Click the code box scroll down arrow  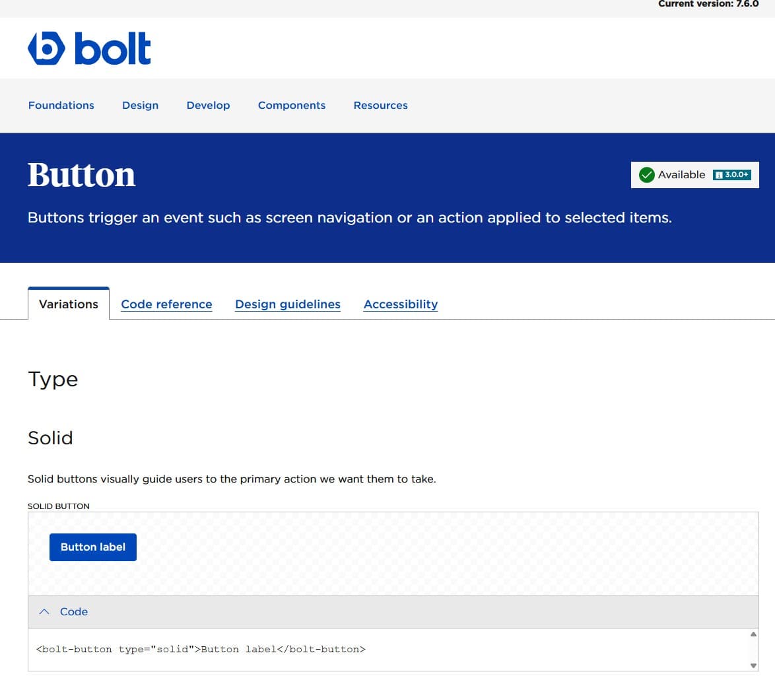(753, 665)
